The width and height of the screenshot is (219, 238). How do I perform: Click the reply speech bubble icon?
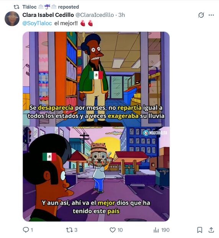pos(26,230)
